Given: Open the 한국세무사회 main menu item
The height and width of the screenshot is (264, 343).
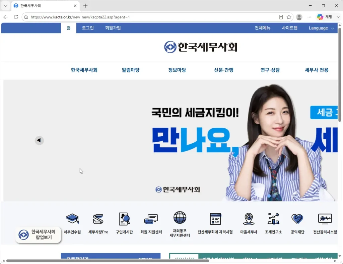Looking at the screenshot, I should pyautogui.click(x=84, y=70).
